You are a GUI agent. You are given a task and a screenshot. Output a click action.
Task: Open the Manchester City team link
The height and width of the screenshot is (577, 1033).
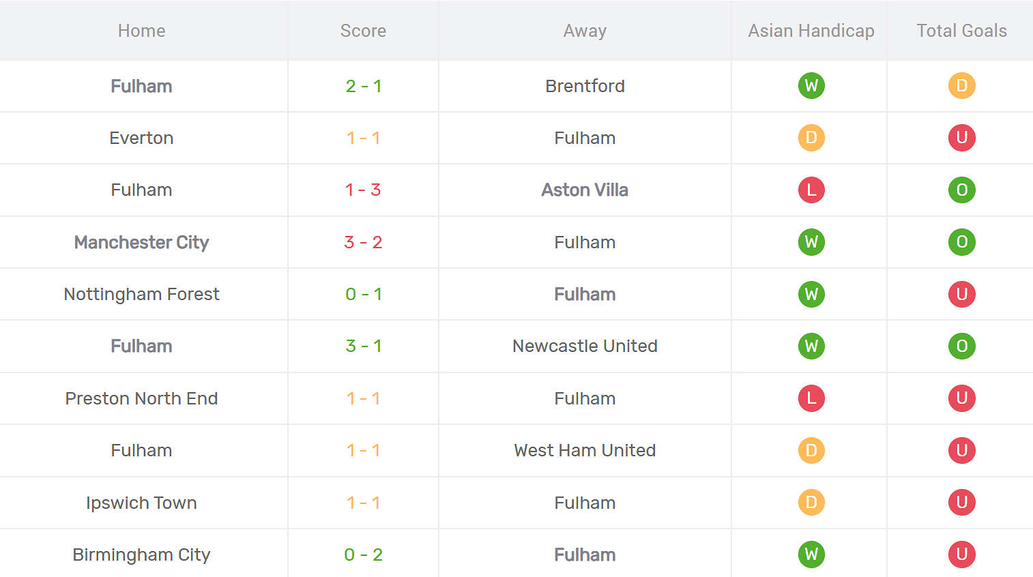pyautogui.click(x=141, y=242)
